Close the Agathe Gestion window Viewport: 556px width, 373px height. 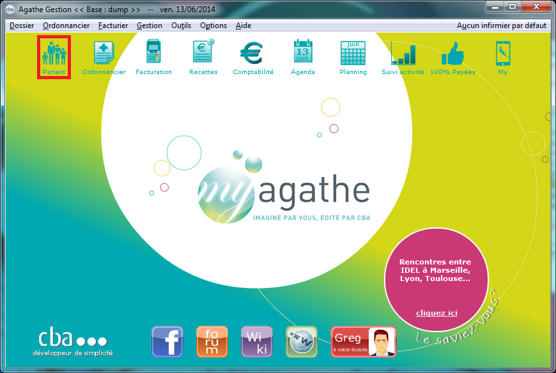click(536, 6)
